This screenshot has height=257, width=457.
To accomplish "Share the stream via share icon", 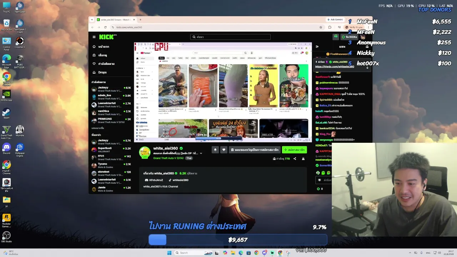I will click(x=295, y=159).
